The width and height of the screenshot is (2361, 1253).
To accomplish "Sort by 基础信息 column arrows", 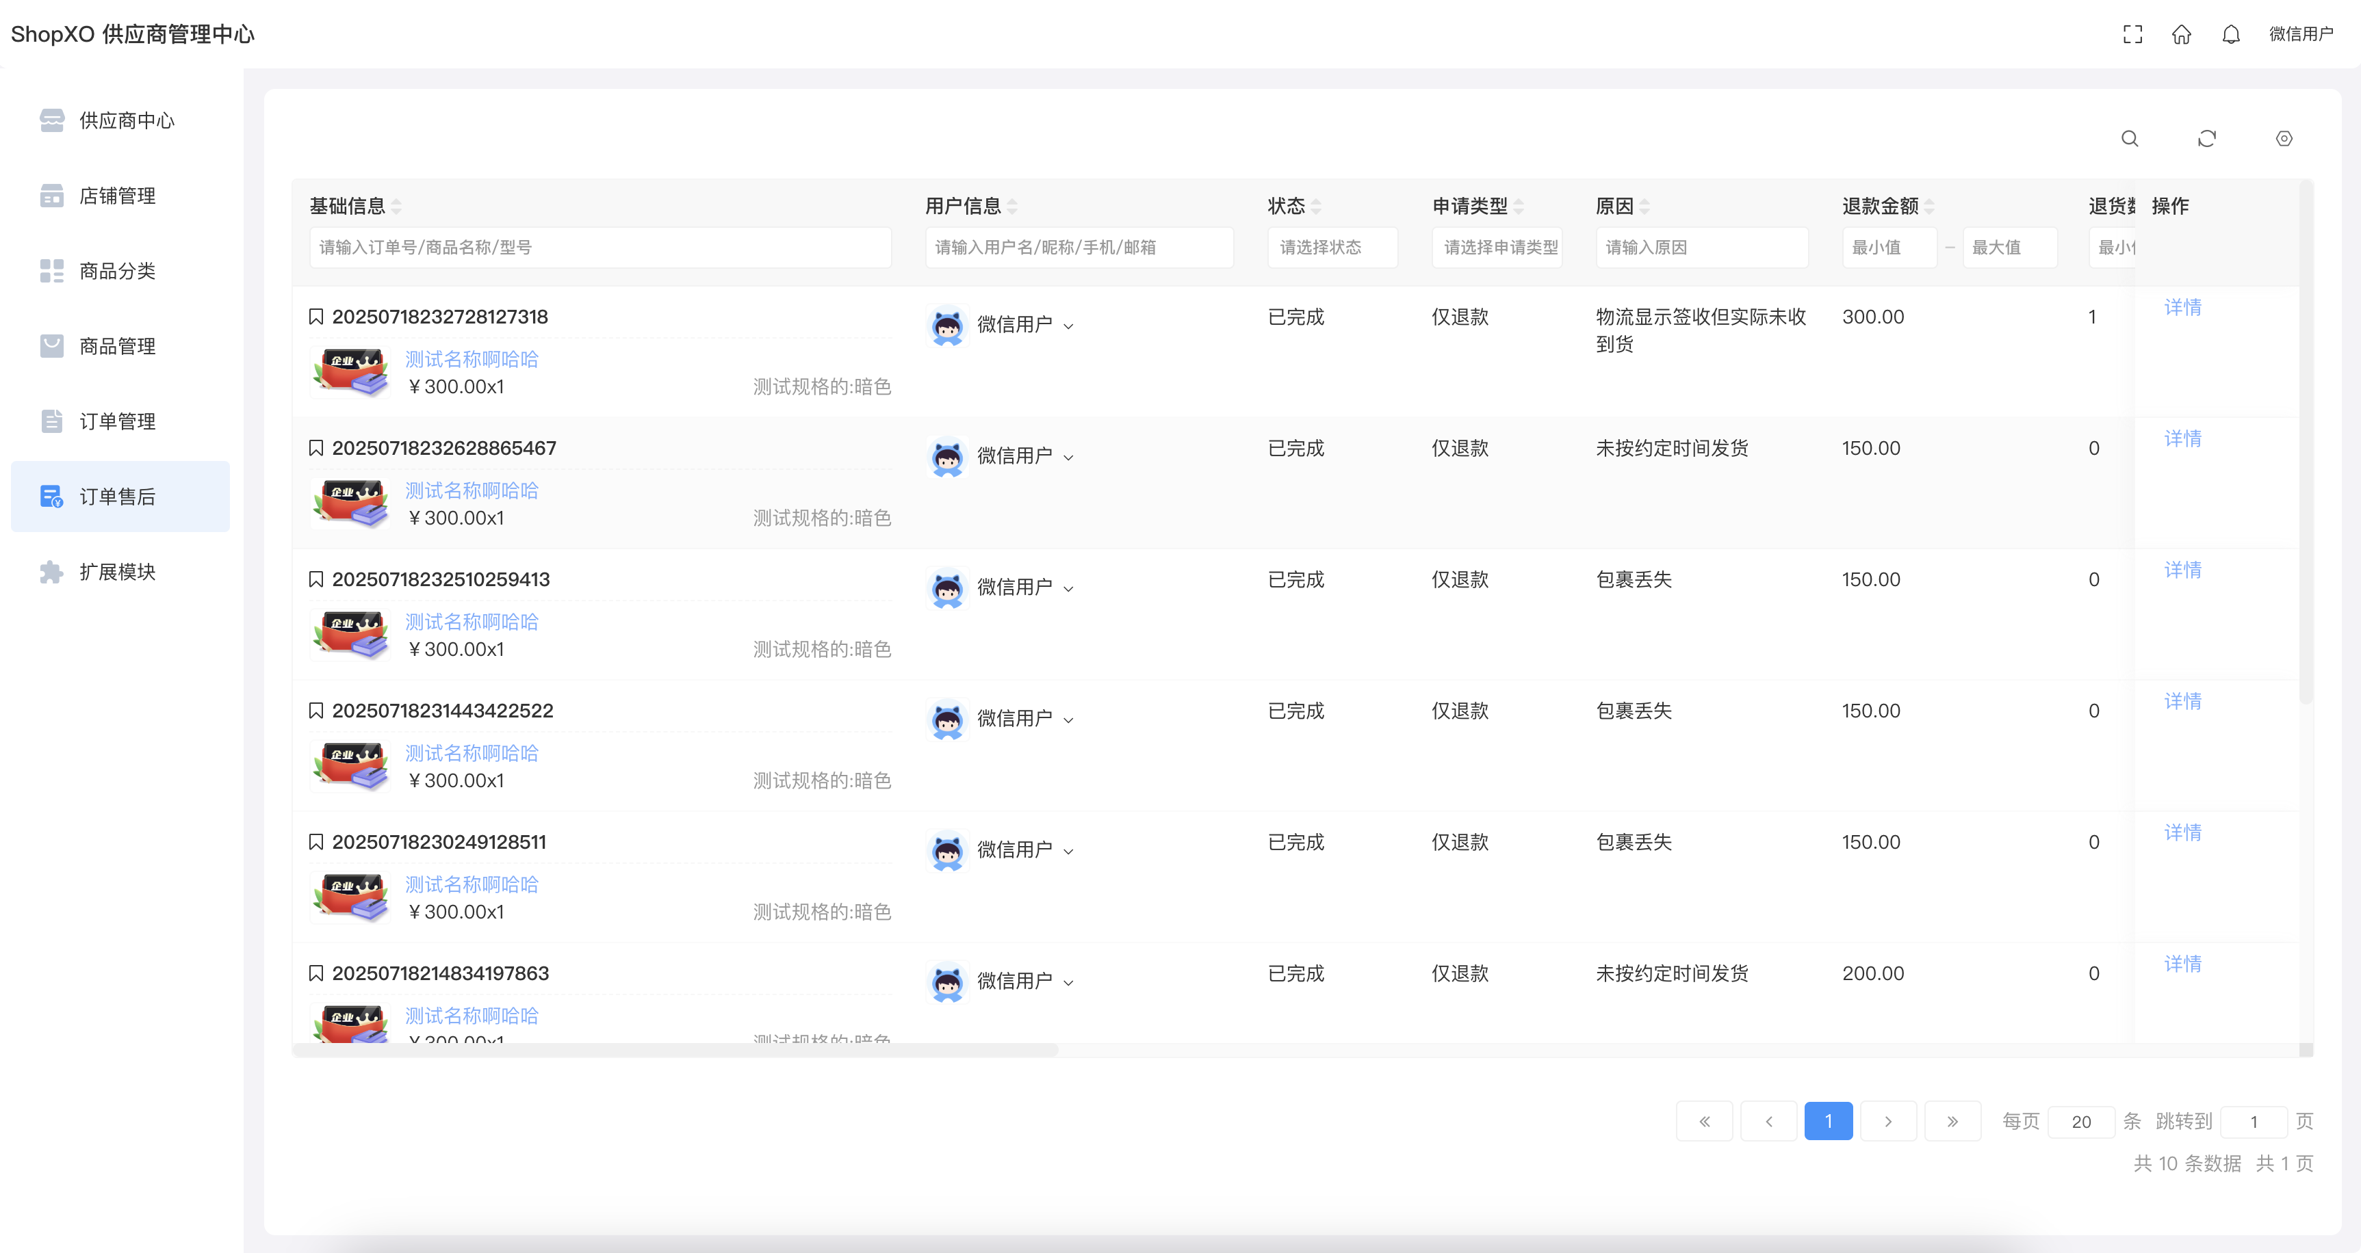I will pos(396,206).
